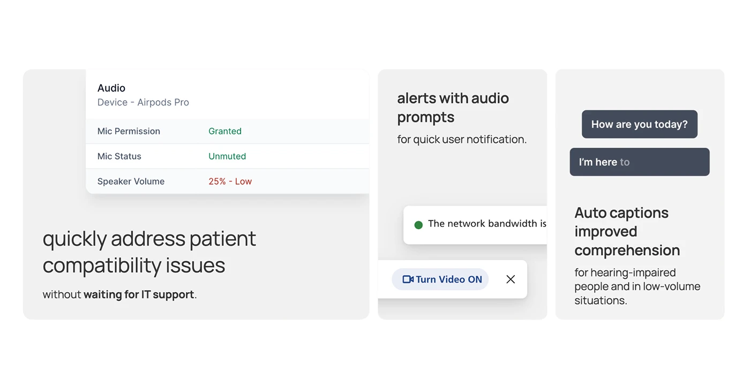The image size is (750, 379).
Task: Click the for quick user notification text
Action: click(x=462, y=139)
